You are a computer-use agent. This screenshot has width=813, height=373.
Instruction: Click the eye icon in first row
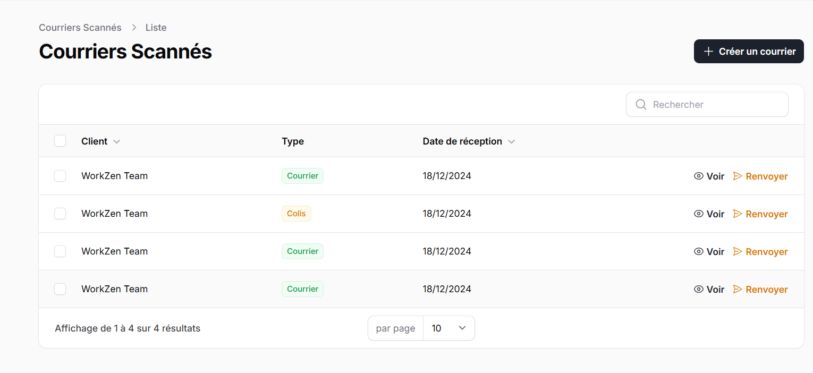tap(699, 176)
